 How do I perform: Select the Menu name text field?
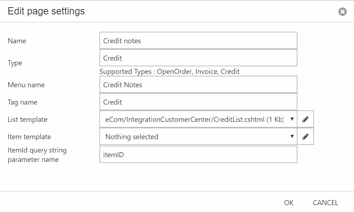pyautogui.click(x=198, y=85)
